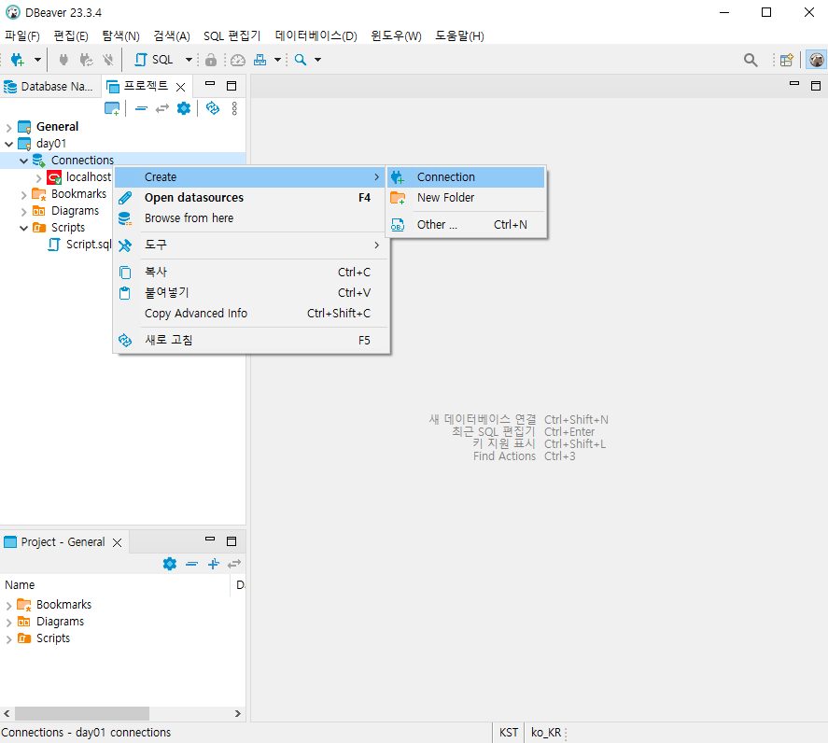Screen dimensions: 828x743
Task: Open the 데이터베이스(D) menu
Action: [316, 35]
